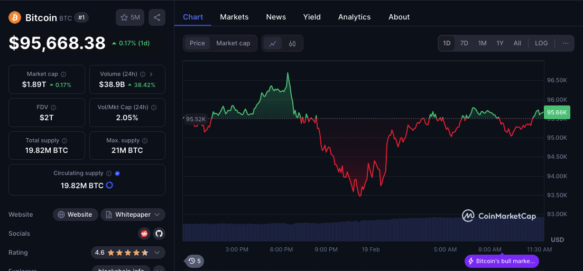The height and width of the screenshot is (271, 583).
Task: Expand the Explorers dropdown arrow
Action: pyautogui.click(x=159, y=269)
